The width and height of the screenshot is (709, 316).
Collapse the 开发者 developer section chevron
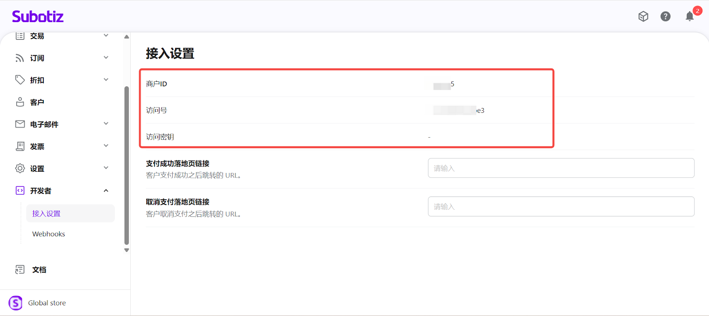coord(106,191)
